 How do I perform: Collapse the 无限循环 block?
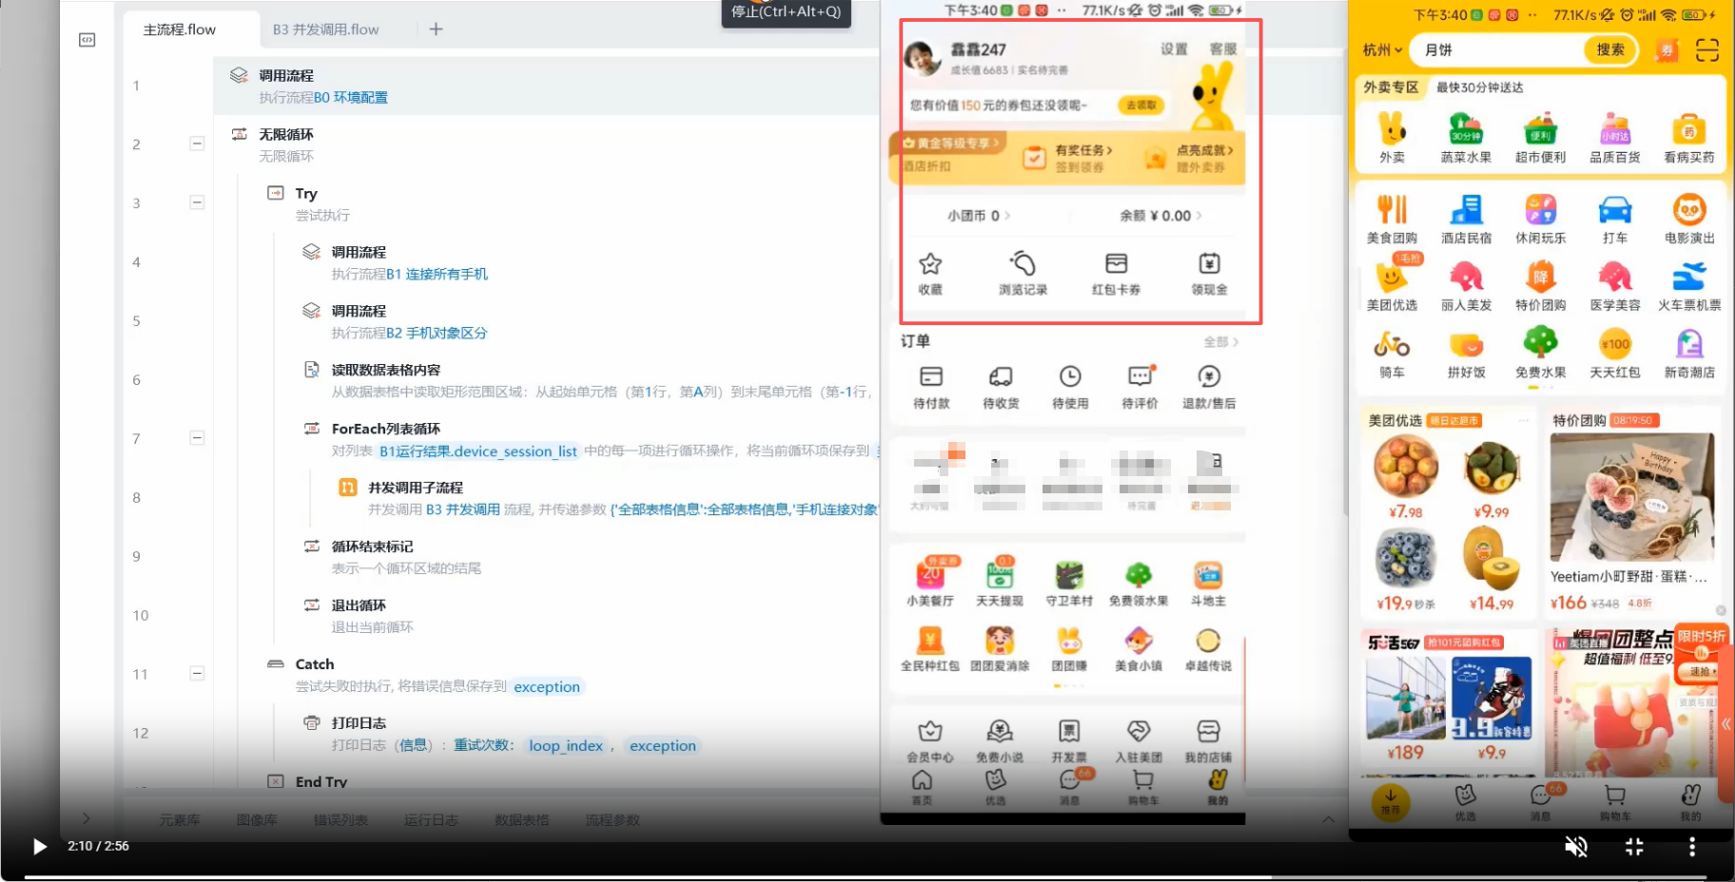[197, 144]
